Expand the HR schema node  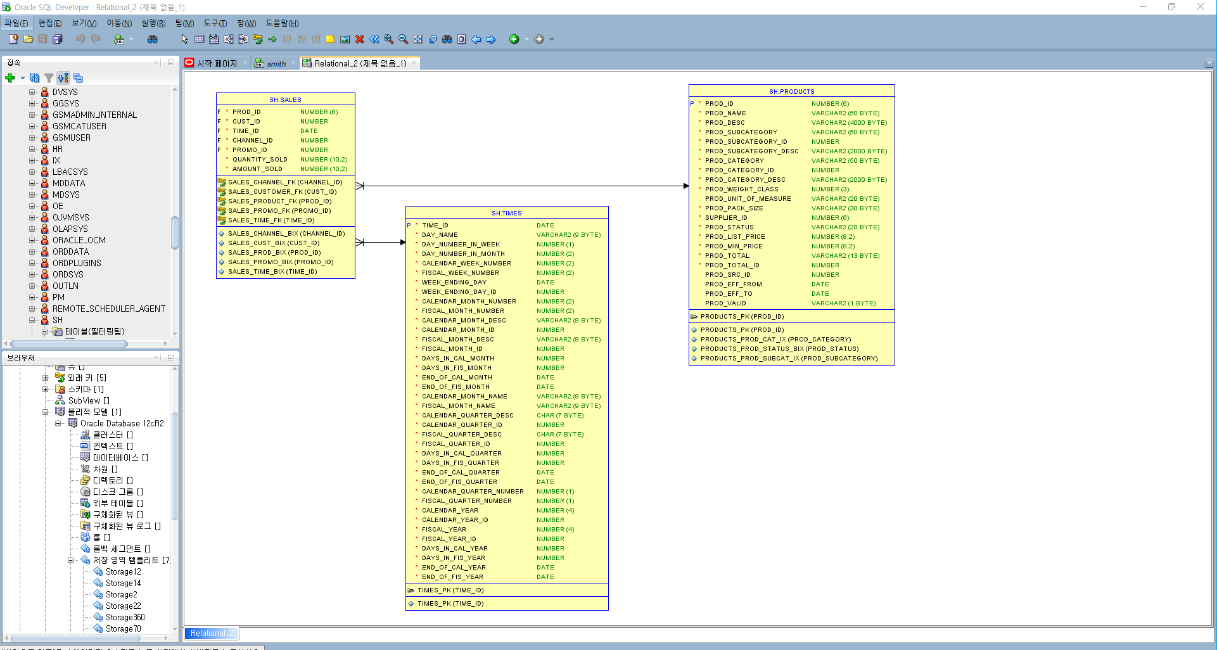32,149
